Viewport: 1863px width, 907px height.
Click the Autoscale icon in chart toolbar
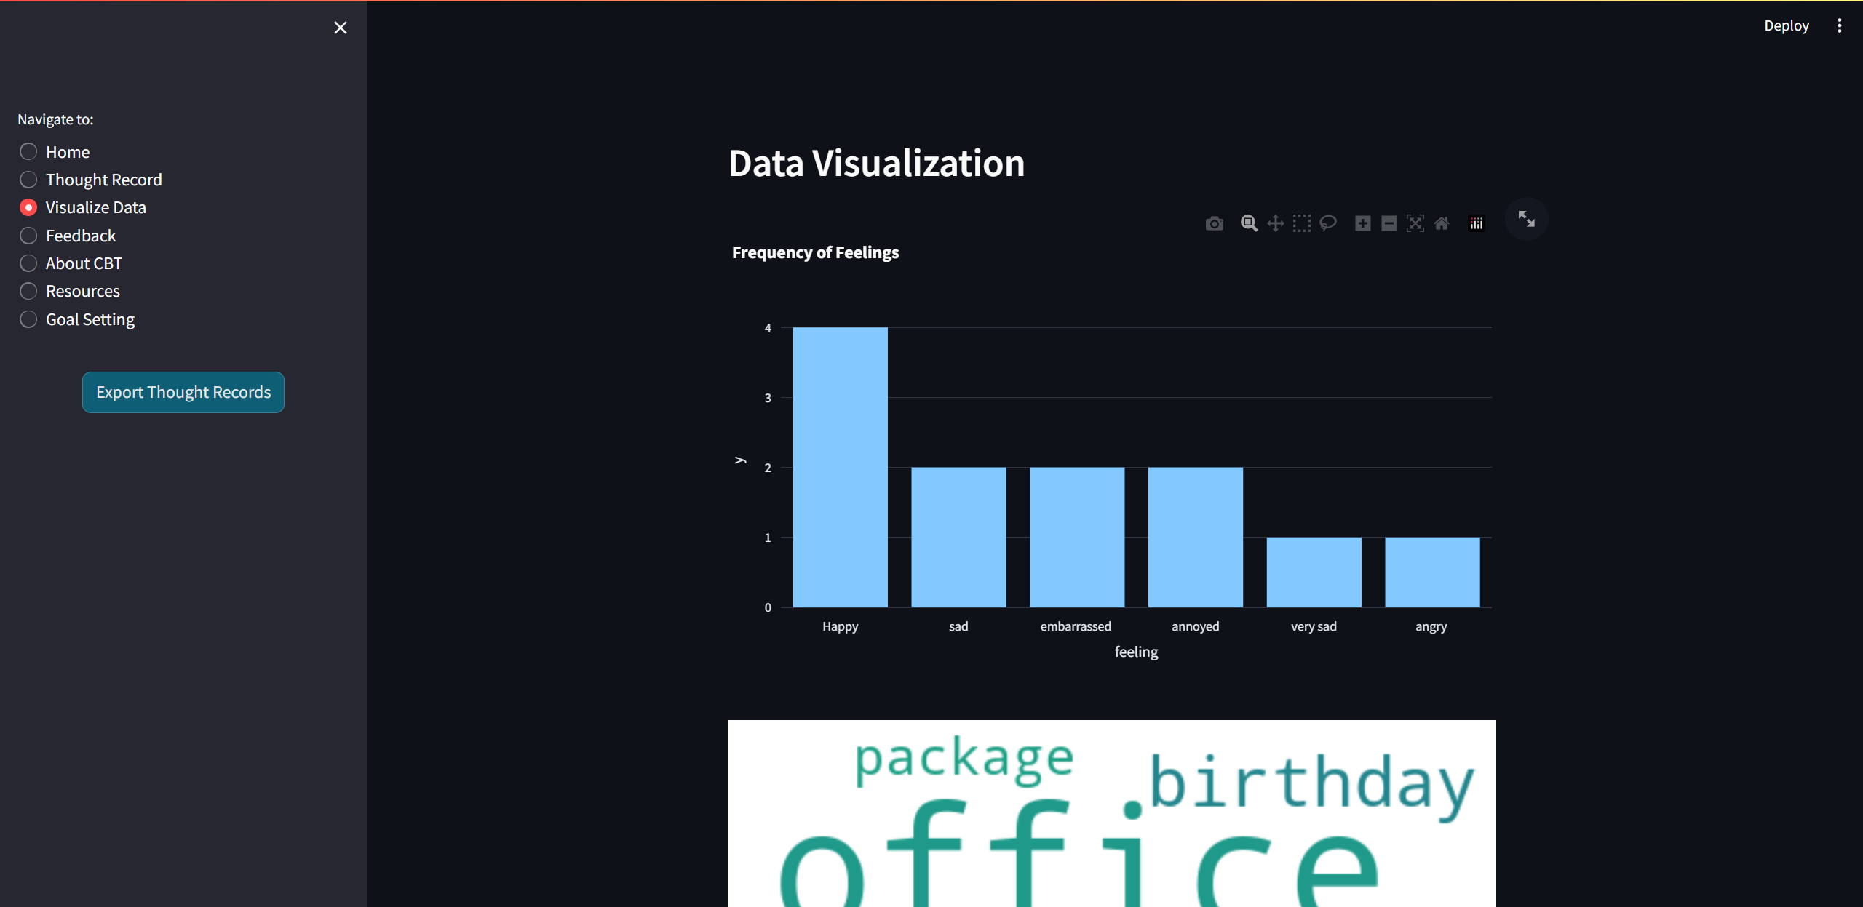[1415, 223]
